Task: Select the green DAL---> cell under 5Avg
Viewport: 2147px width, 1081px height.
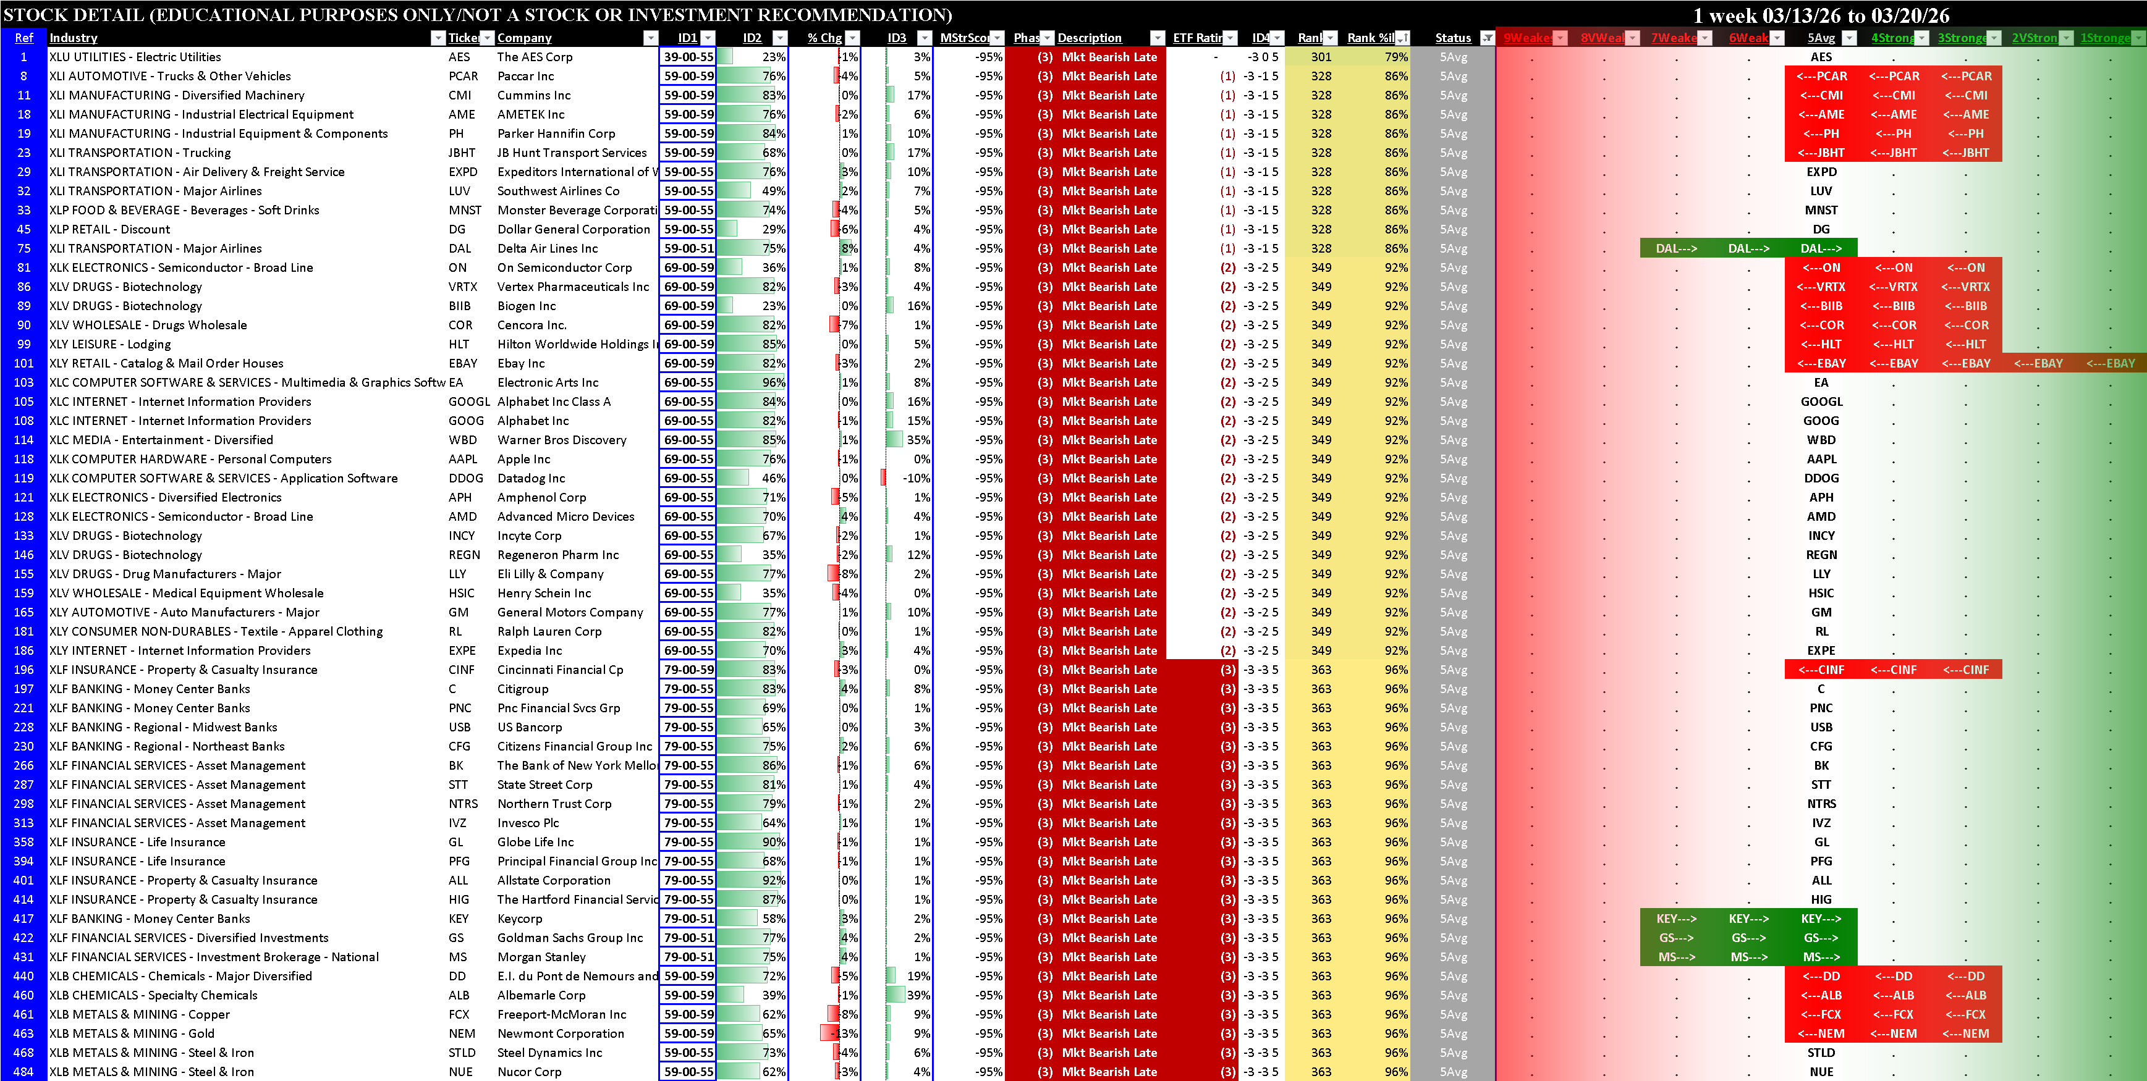Action: tap(1820, 248)
